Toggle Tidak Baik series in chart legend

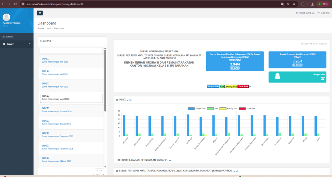247,108
